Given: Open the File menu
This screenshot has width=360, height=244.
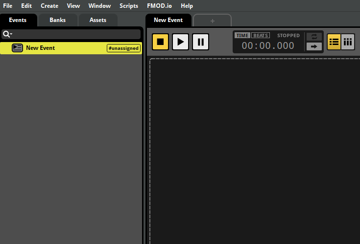Looking at the screenshot, I should (x=7, y=6).
